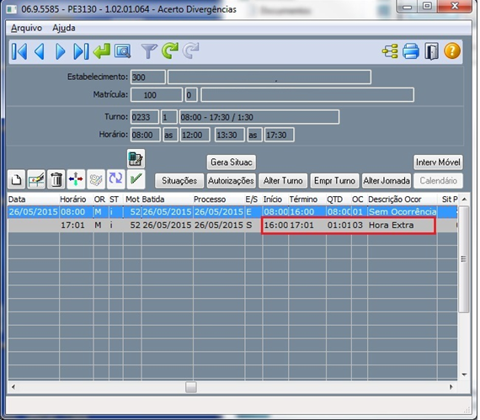The height and width of the screenshot is (420, 480).
Task: Click the QTD cell 01:01
Action: coord(339,225)
